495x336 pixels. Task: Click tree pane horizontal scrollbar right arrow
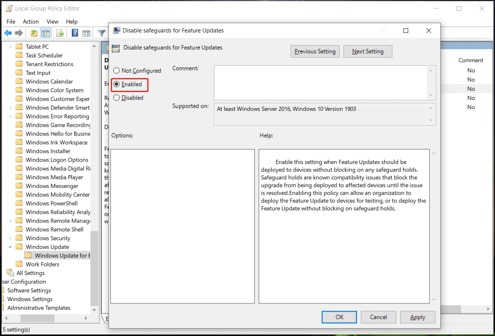point(86,318)
